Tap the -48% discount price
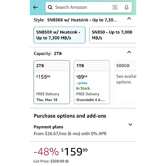166x166 pixels. (x=60, y=152)
